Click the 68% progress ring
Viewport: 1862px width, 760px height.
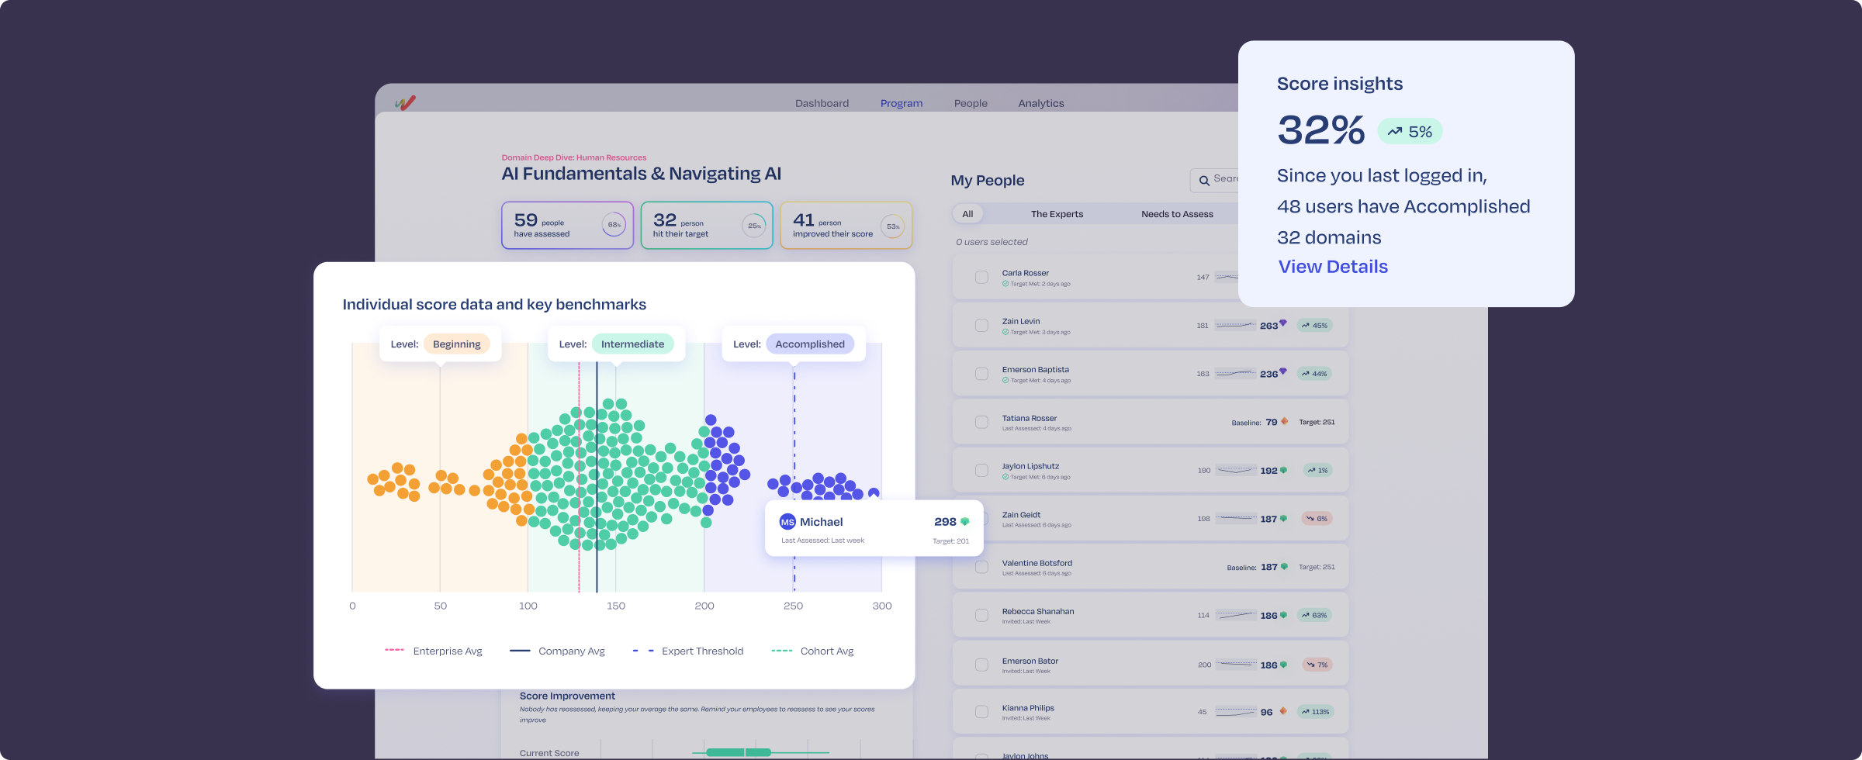614,225
